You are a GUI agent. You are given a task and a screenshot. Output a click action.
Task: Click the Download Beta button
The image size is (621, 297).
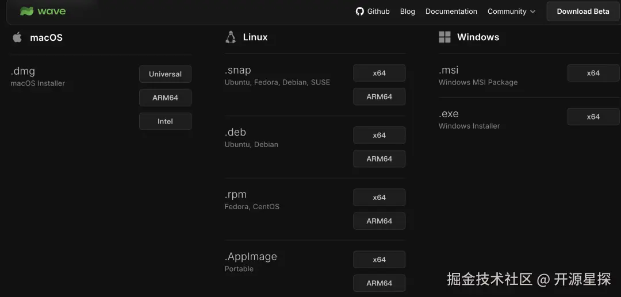582,11
